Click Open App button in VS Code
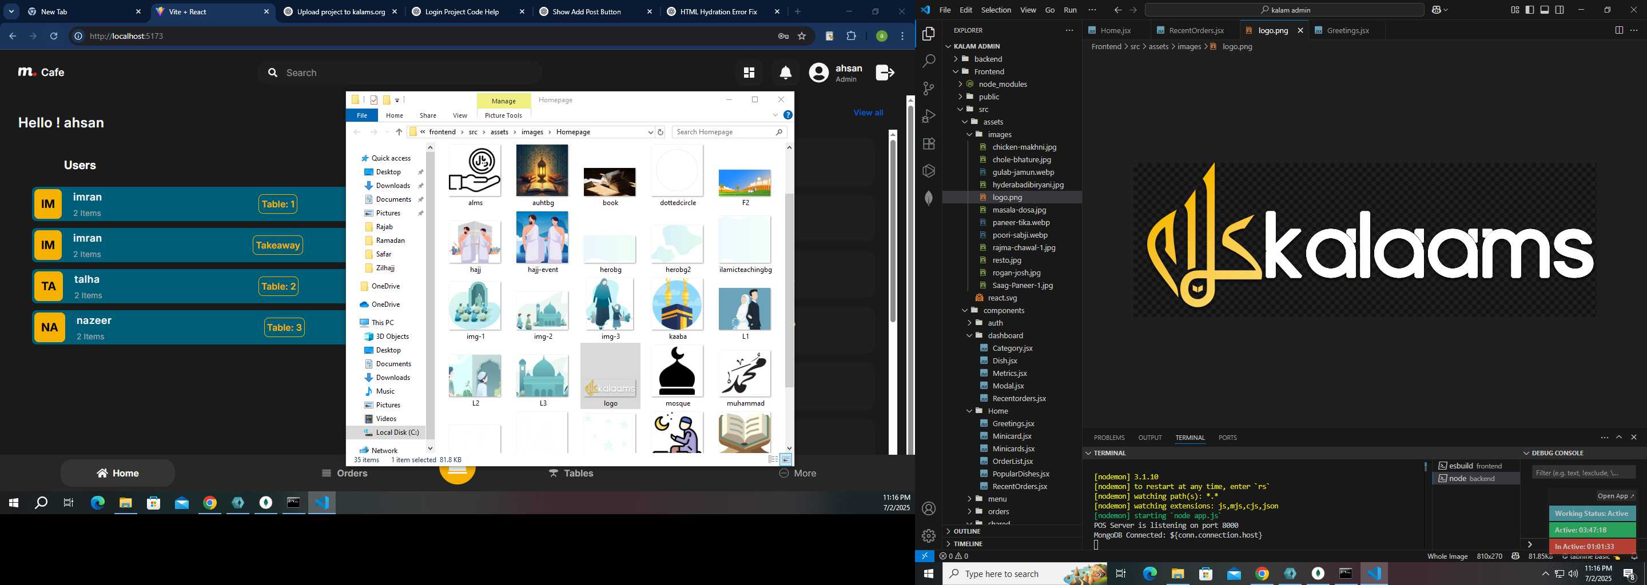The width and height of the screenshot is (1647, 585). pos(1616,496)
